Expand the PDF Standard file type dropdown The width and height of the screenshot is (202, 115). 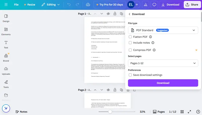pyautogui.click(x=163, y=30)
